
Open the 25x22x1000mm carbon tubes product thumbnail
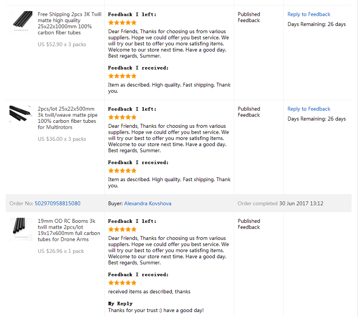(21, 22)
